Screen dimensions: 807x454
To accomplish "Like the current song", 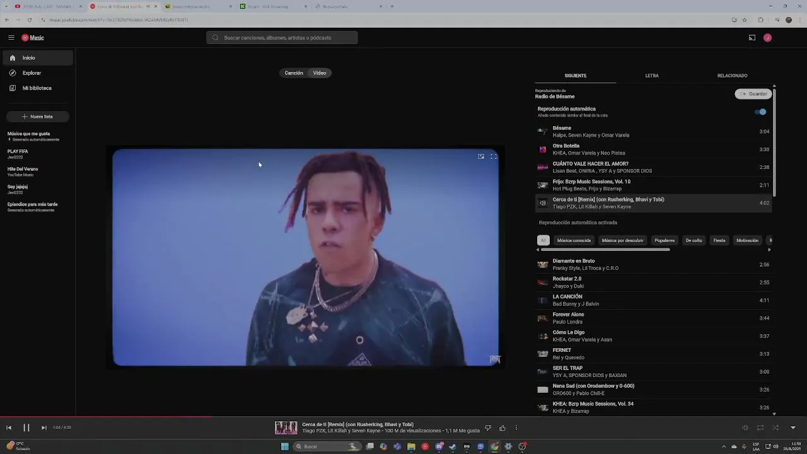I will click(502, 428).
